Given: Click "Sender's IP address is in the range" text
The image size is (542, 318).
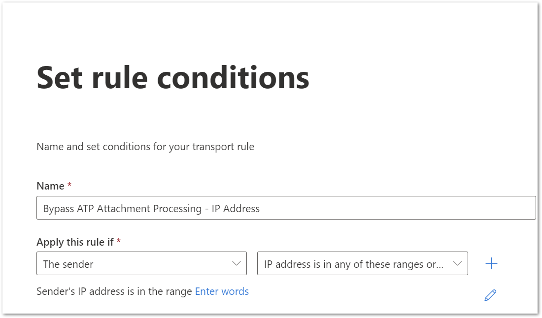Looking at the screenshot, I should [114, 291].
